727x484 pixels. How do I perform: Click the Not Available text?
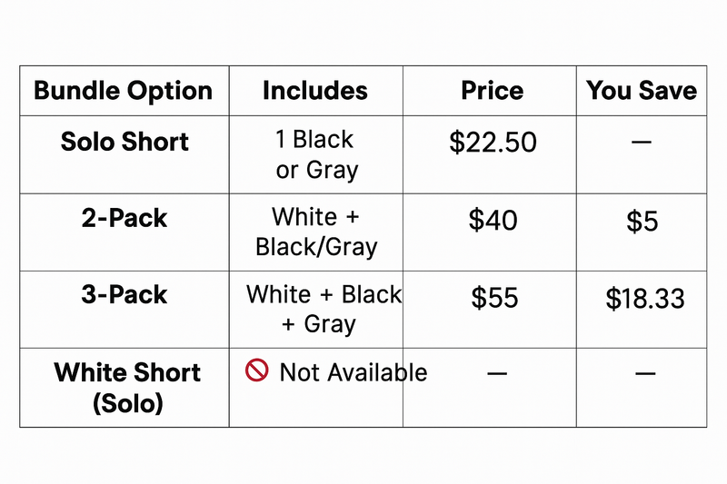[353, 372]
